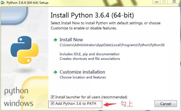
Task: Click the green arrow beside Install Now
Action: click(55, 40)
